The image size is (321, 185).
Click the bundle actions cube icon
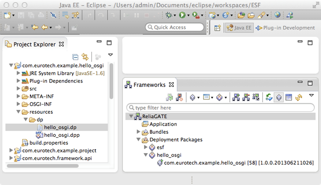(192, 97)
